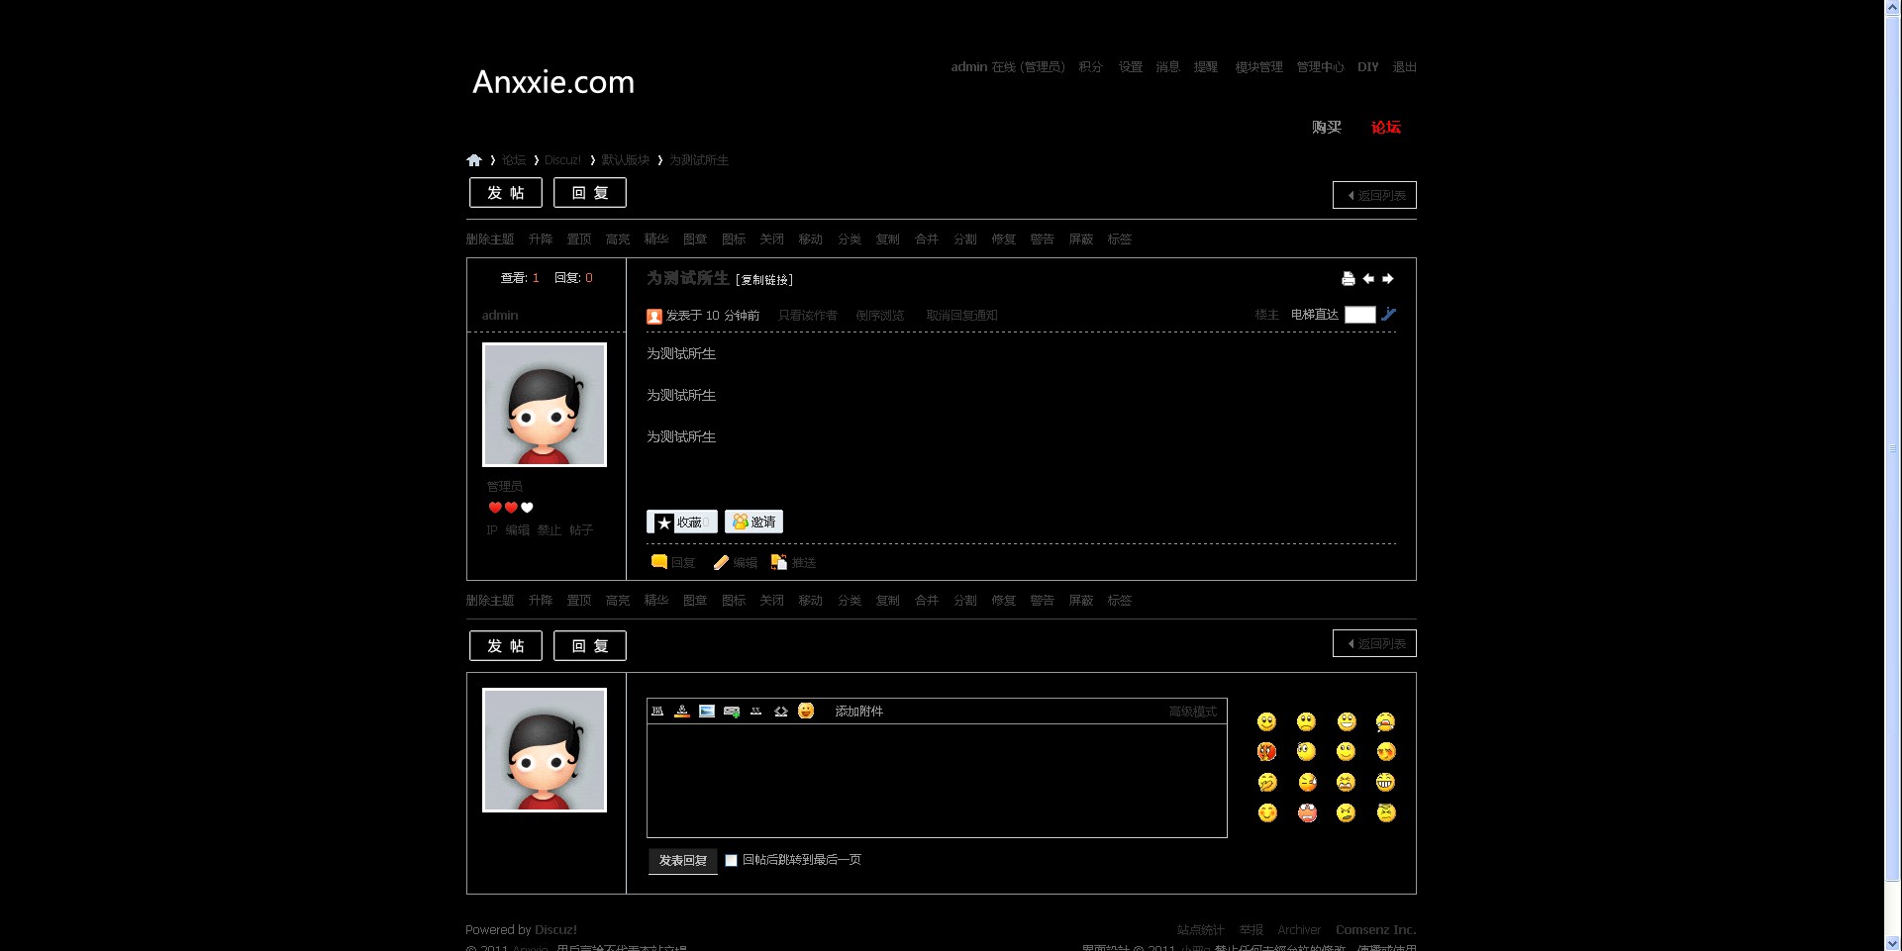The height and width of the screenshot is (951, 1902).
Task: Click 禁止 link under the avatar
Action: (550, 530)
